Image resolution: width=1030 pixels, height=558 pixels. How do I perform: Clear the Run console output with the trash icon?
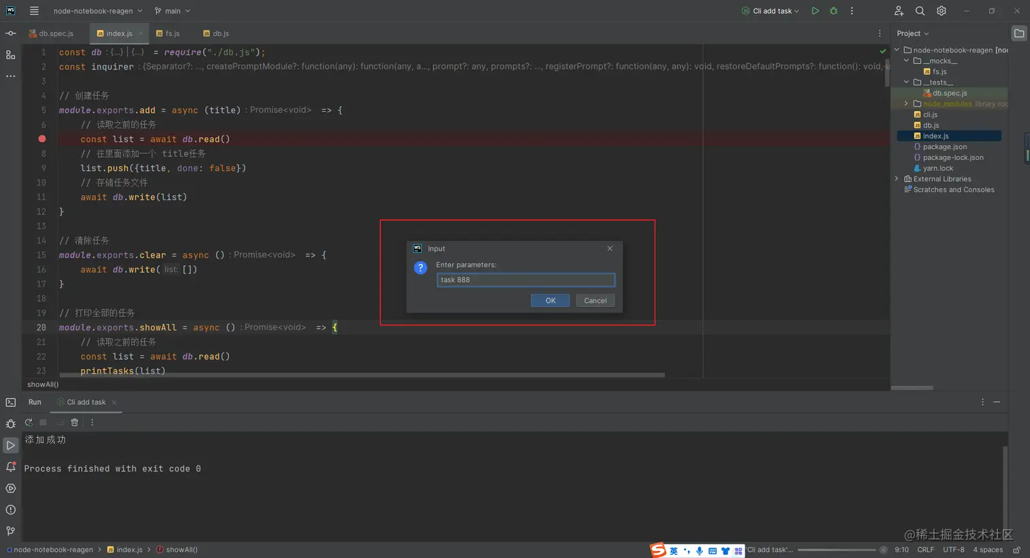coord(75,422)
